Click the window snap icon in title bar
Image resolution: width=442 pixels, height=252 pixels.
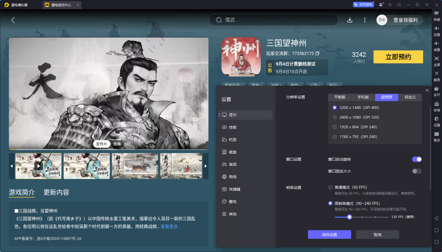[x=399, y=5]
